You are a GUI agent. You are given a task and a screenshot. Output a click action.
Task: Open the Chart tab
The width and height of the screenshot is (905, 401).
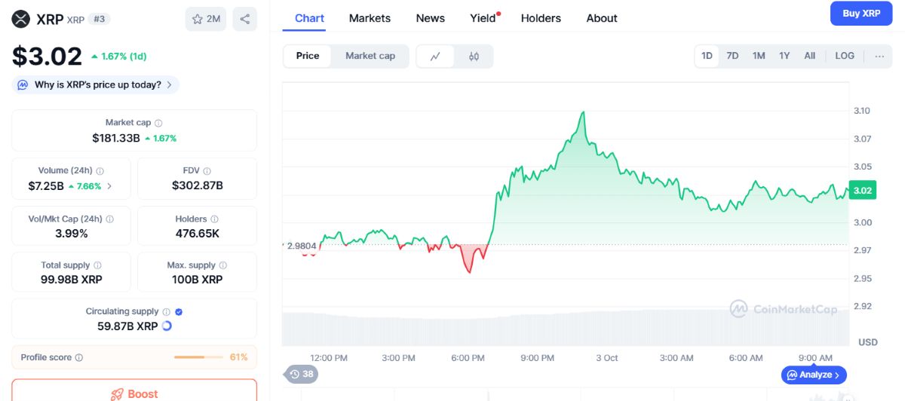click(x=309, y=18)
